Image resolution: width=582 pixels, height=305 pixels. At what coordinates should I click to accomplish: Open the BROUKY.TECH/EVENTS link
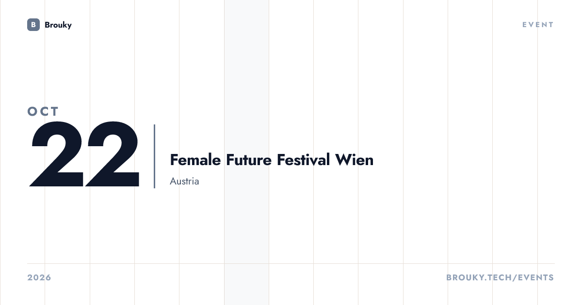point(500,278)
